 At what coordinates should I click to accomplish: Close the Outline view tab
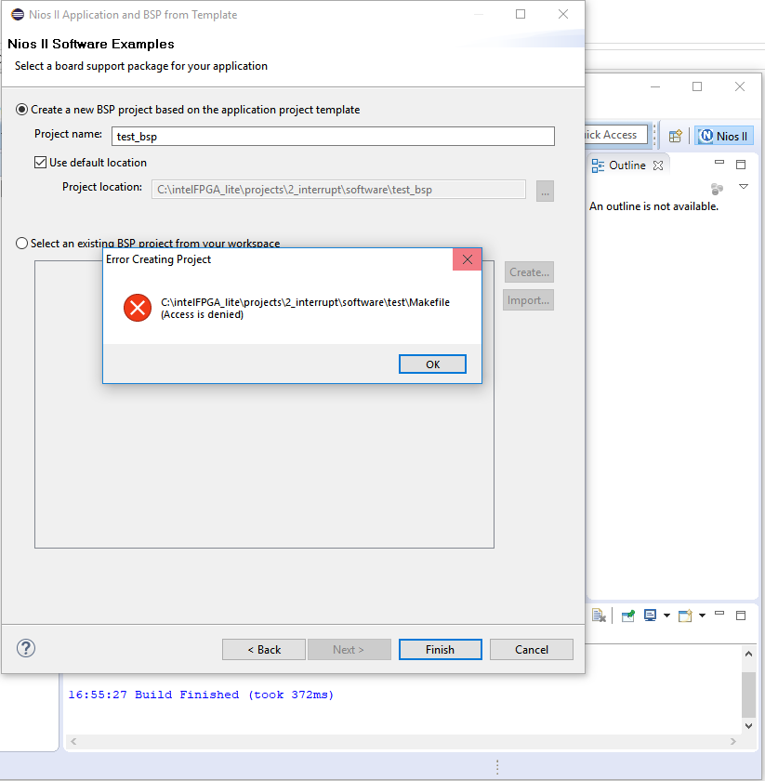(658, 165)
